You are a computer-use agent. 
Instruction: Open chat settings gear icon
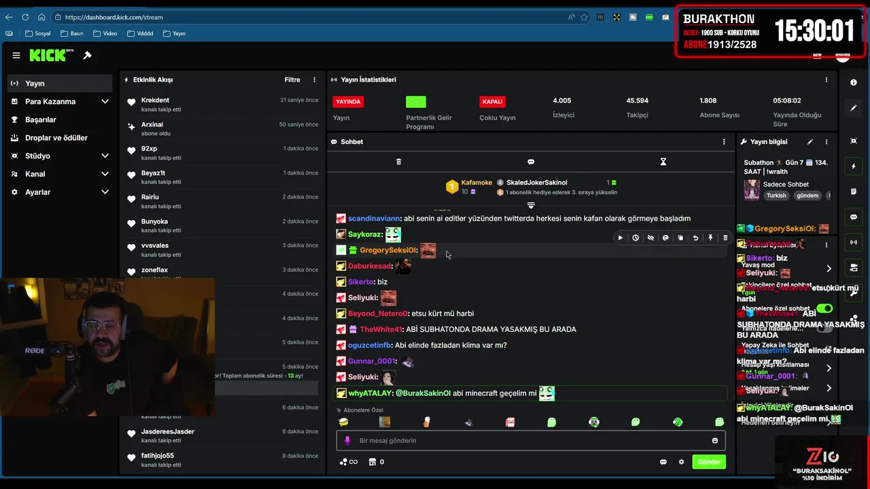point(681,462)
